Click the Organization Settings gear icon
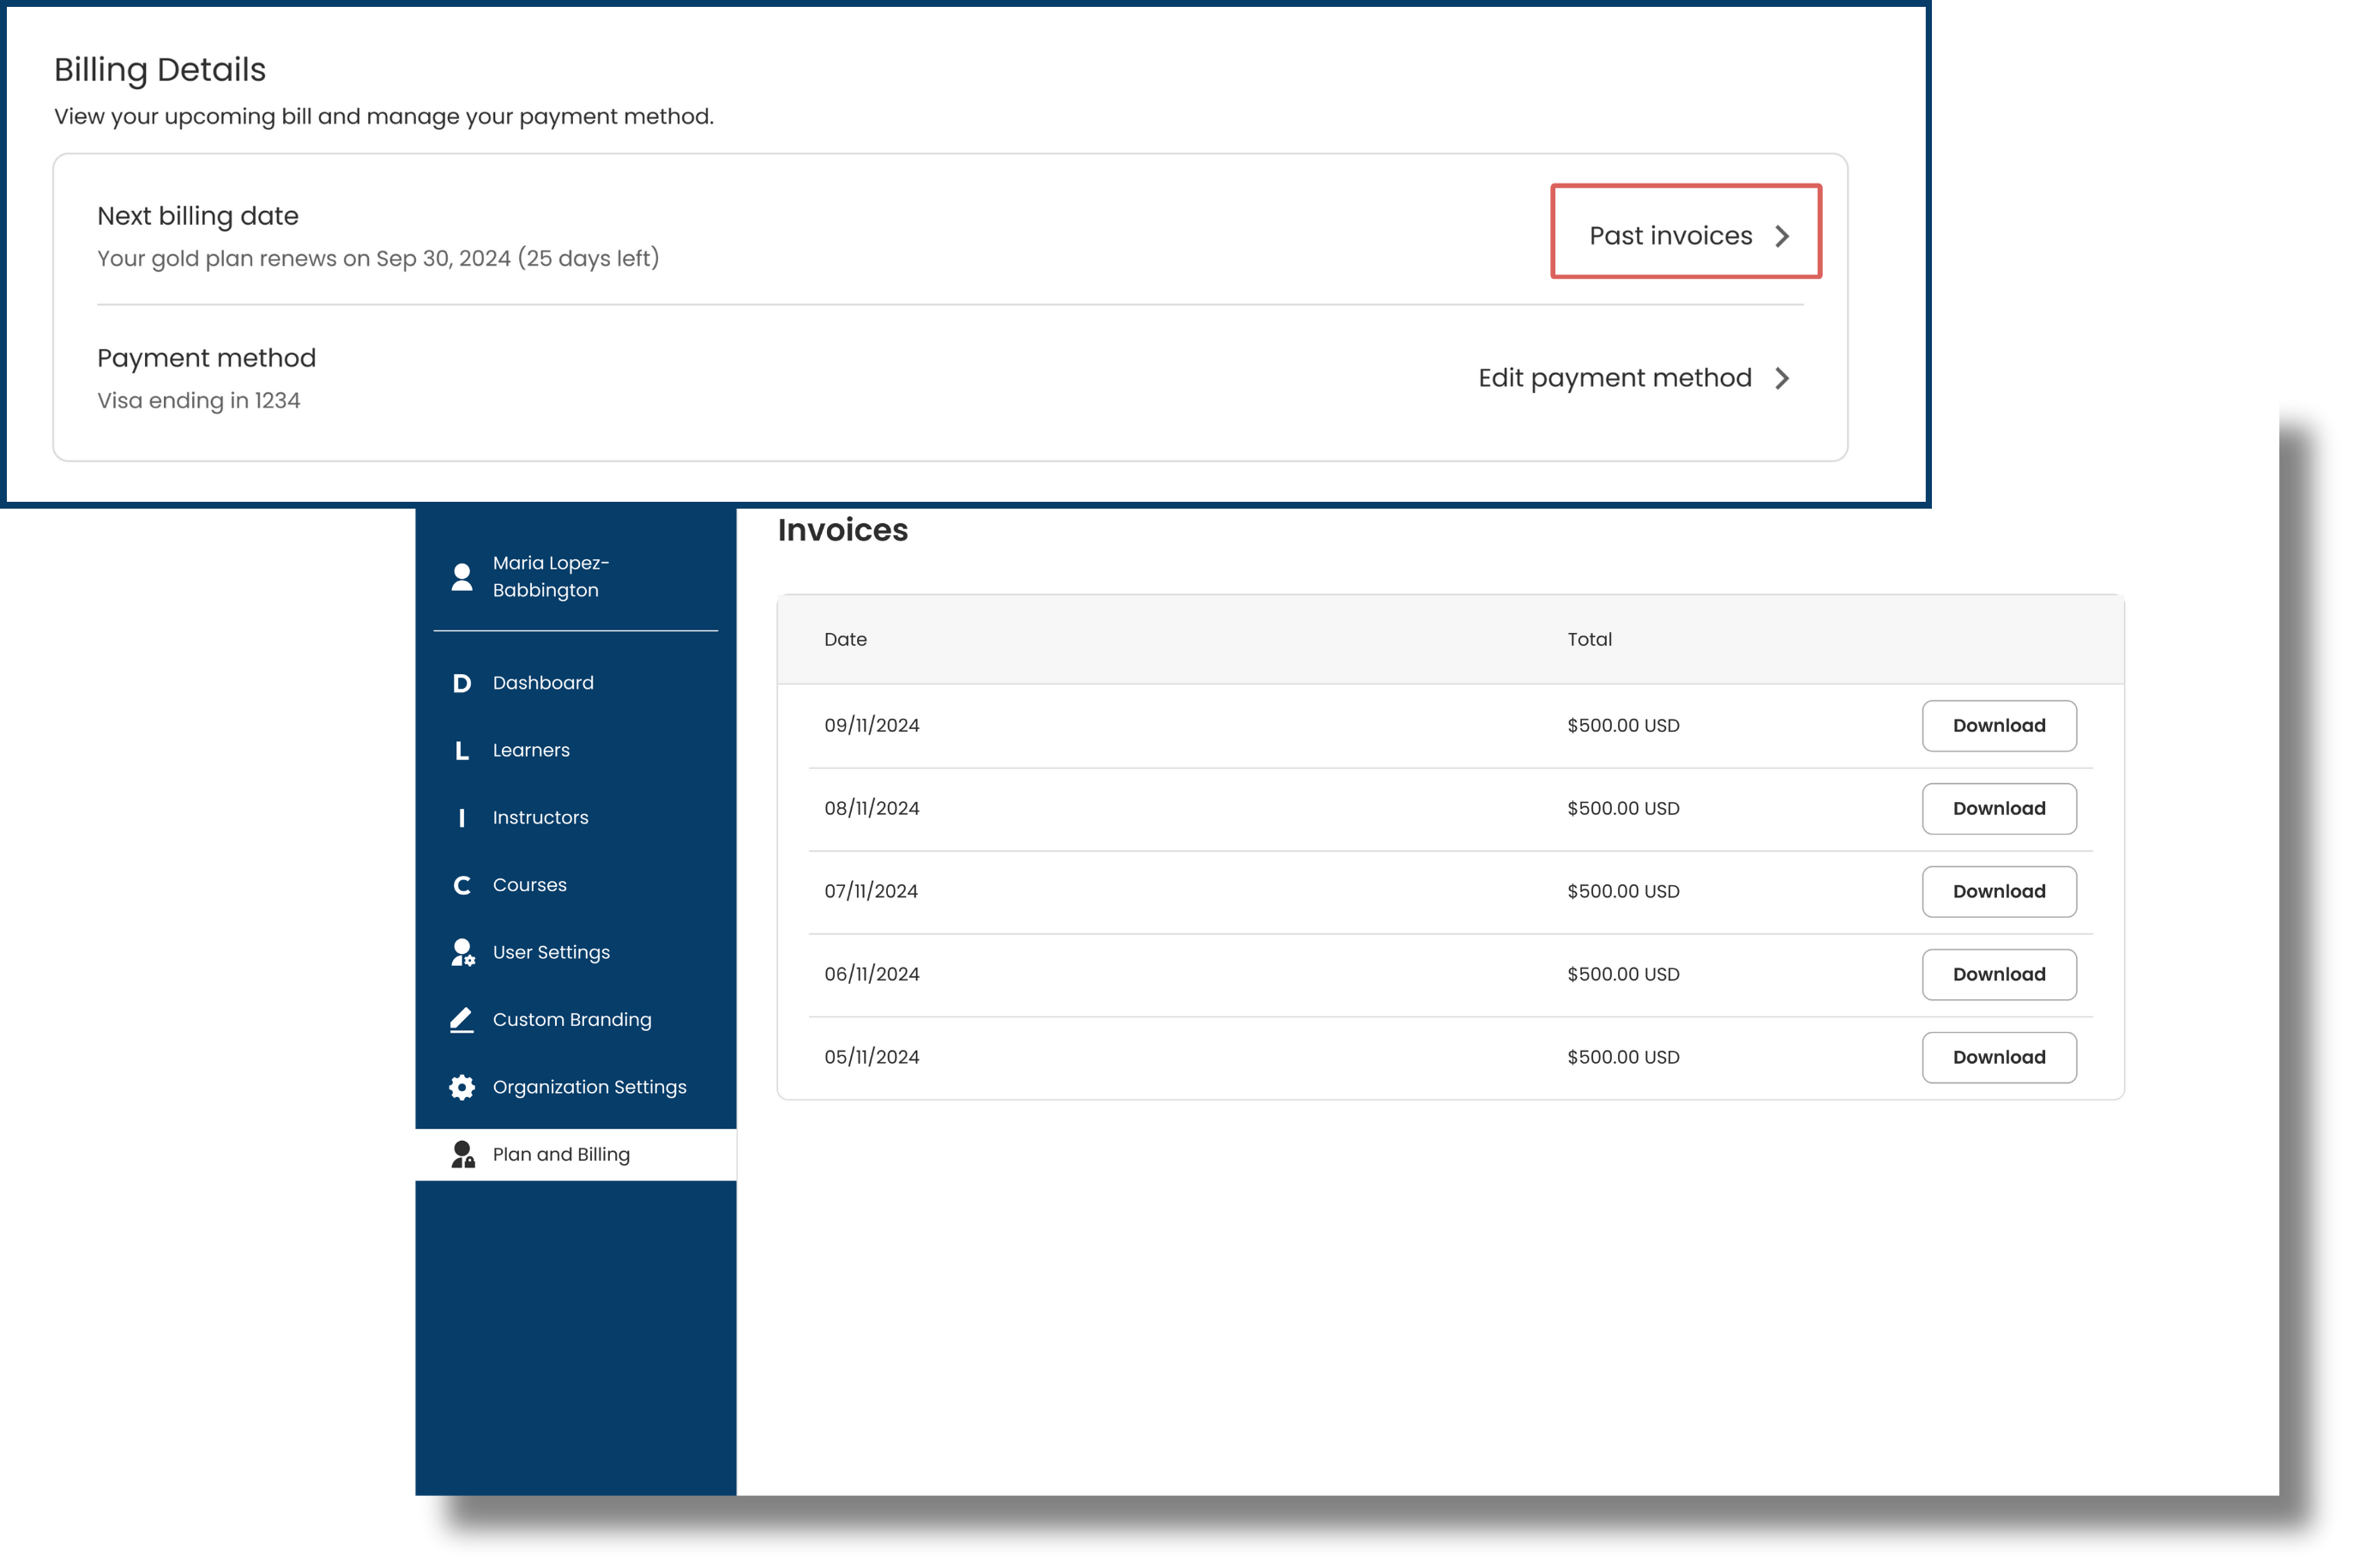The image size is (2378, 1568). 461,1087
